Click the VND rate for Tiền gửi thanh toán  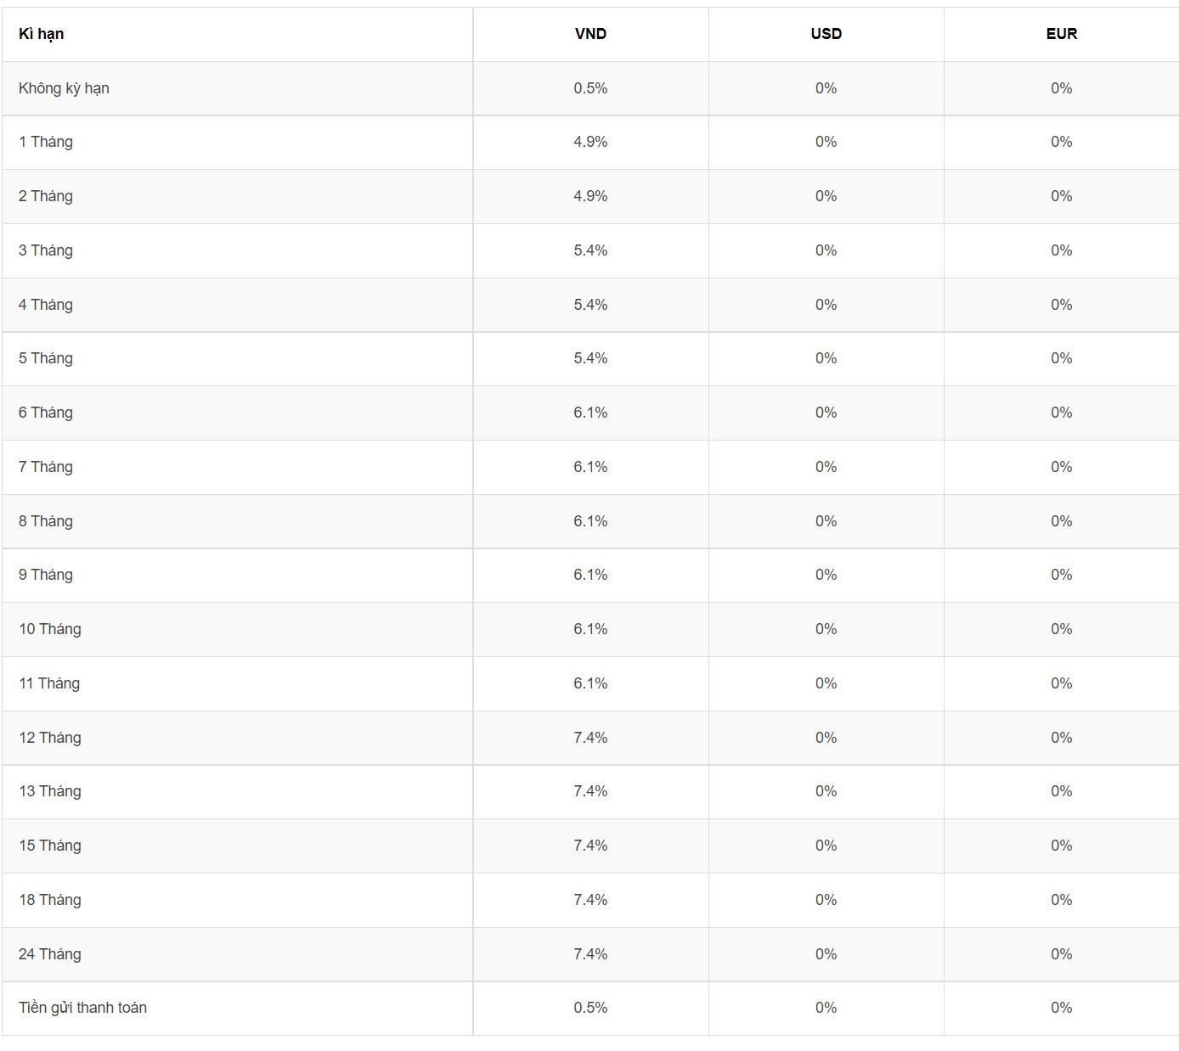(590, 1008)
